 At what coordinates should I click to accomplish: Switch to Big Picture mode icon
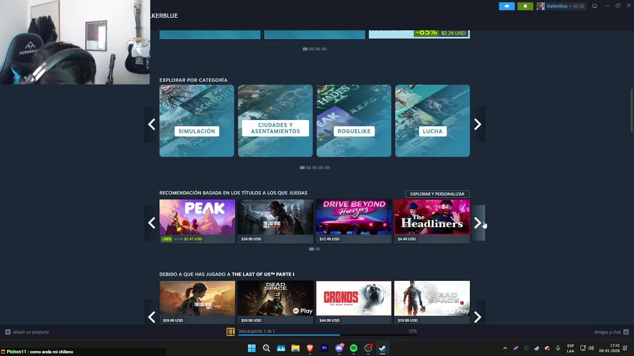point(594,6)
